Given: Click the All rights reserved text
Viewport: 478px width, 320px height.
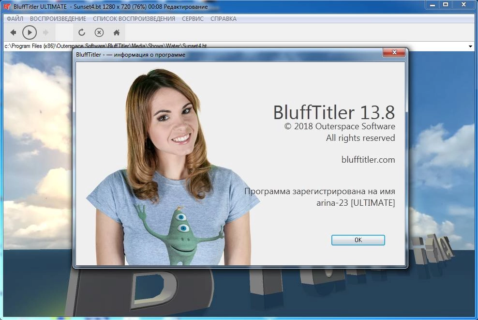Looking at the screenshot, I should [360, 138].
